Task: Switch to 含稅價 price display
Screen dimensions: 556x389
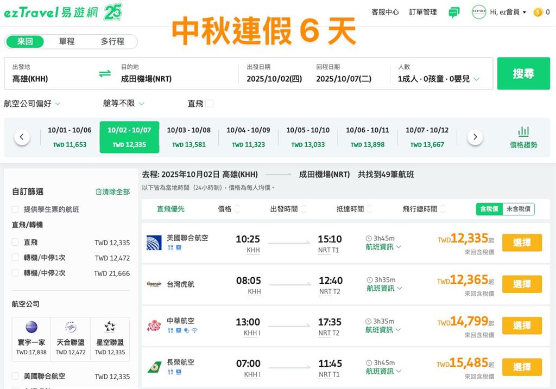Action: pos(489,209)
